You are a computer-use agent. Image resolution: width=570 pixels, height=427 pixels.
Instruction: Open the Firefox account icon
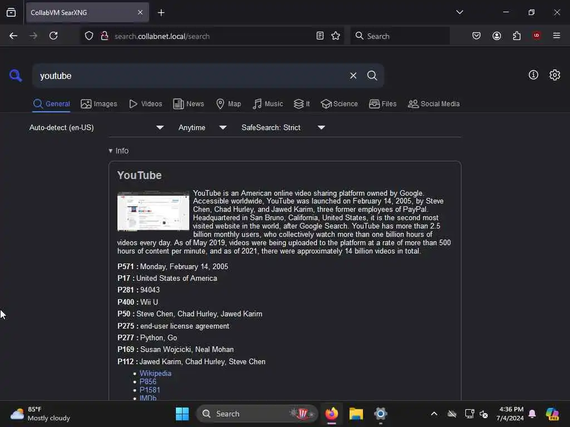click(x=497, y=36)
